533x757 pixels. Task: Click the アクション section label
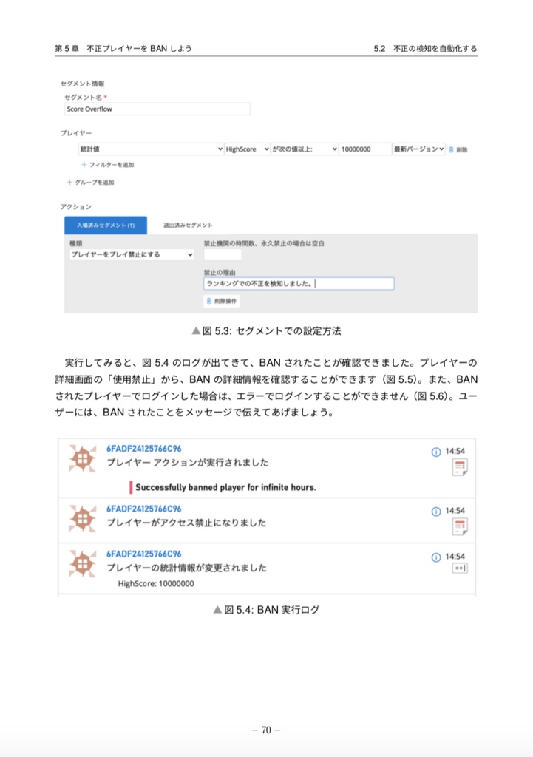(76, 207)
